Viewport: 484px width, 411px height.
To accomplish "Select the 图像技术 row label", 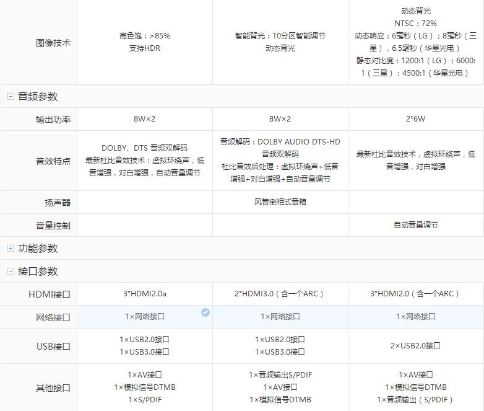I will point(53,43).
